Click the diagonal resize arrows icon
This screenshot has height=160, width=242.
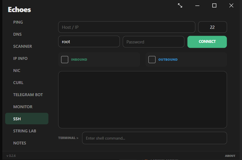[x=180, y=5]
